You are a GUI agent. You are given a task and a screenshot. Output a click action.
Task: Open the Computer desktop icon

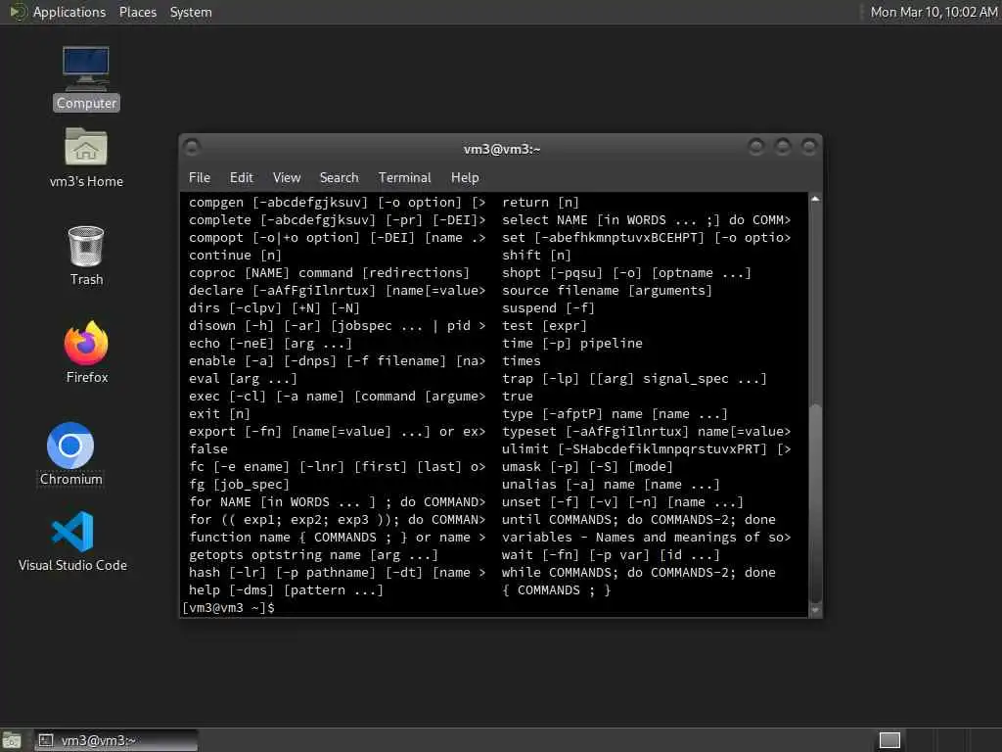click(86, 78)
